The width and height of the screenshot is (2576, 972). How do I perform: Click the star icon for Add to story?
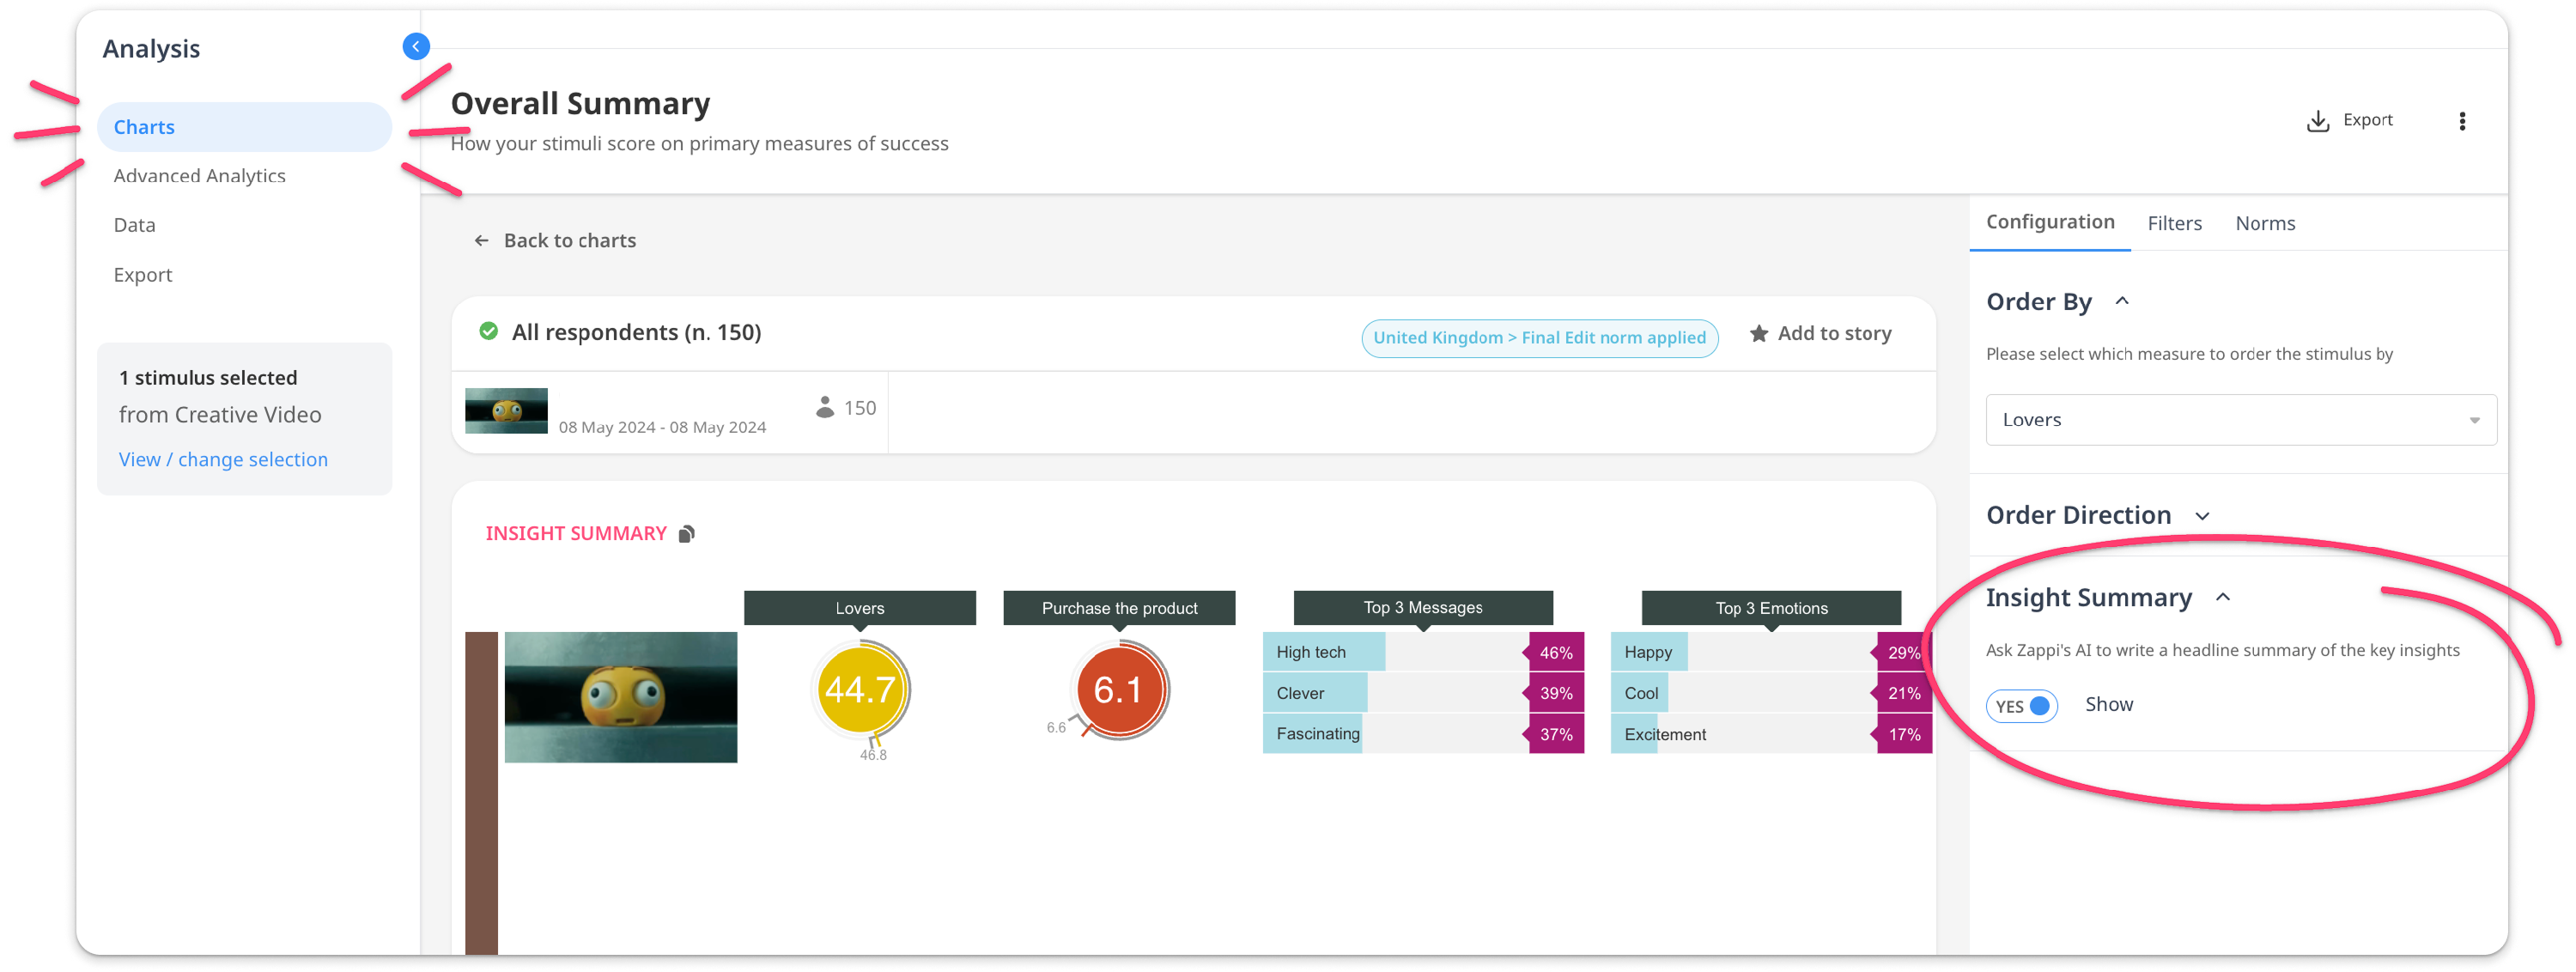[x=1758, y=334]
